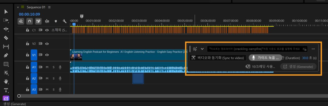Select the Ripple Edit tool
The height and width of the screenshot is (106, 328).
6,29
